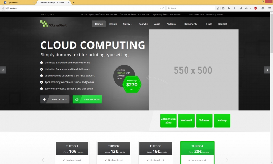Click the check icon beside Easy to use Website Builder
Viewport: 273px width, 164px height.
(41, 89)
